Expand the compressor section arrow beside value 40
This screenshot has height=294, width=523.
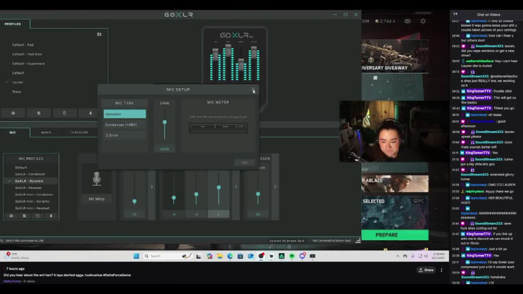pyautogui.click(x=275, y=187)
